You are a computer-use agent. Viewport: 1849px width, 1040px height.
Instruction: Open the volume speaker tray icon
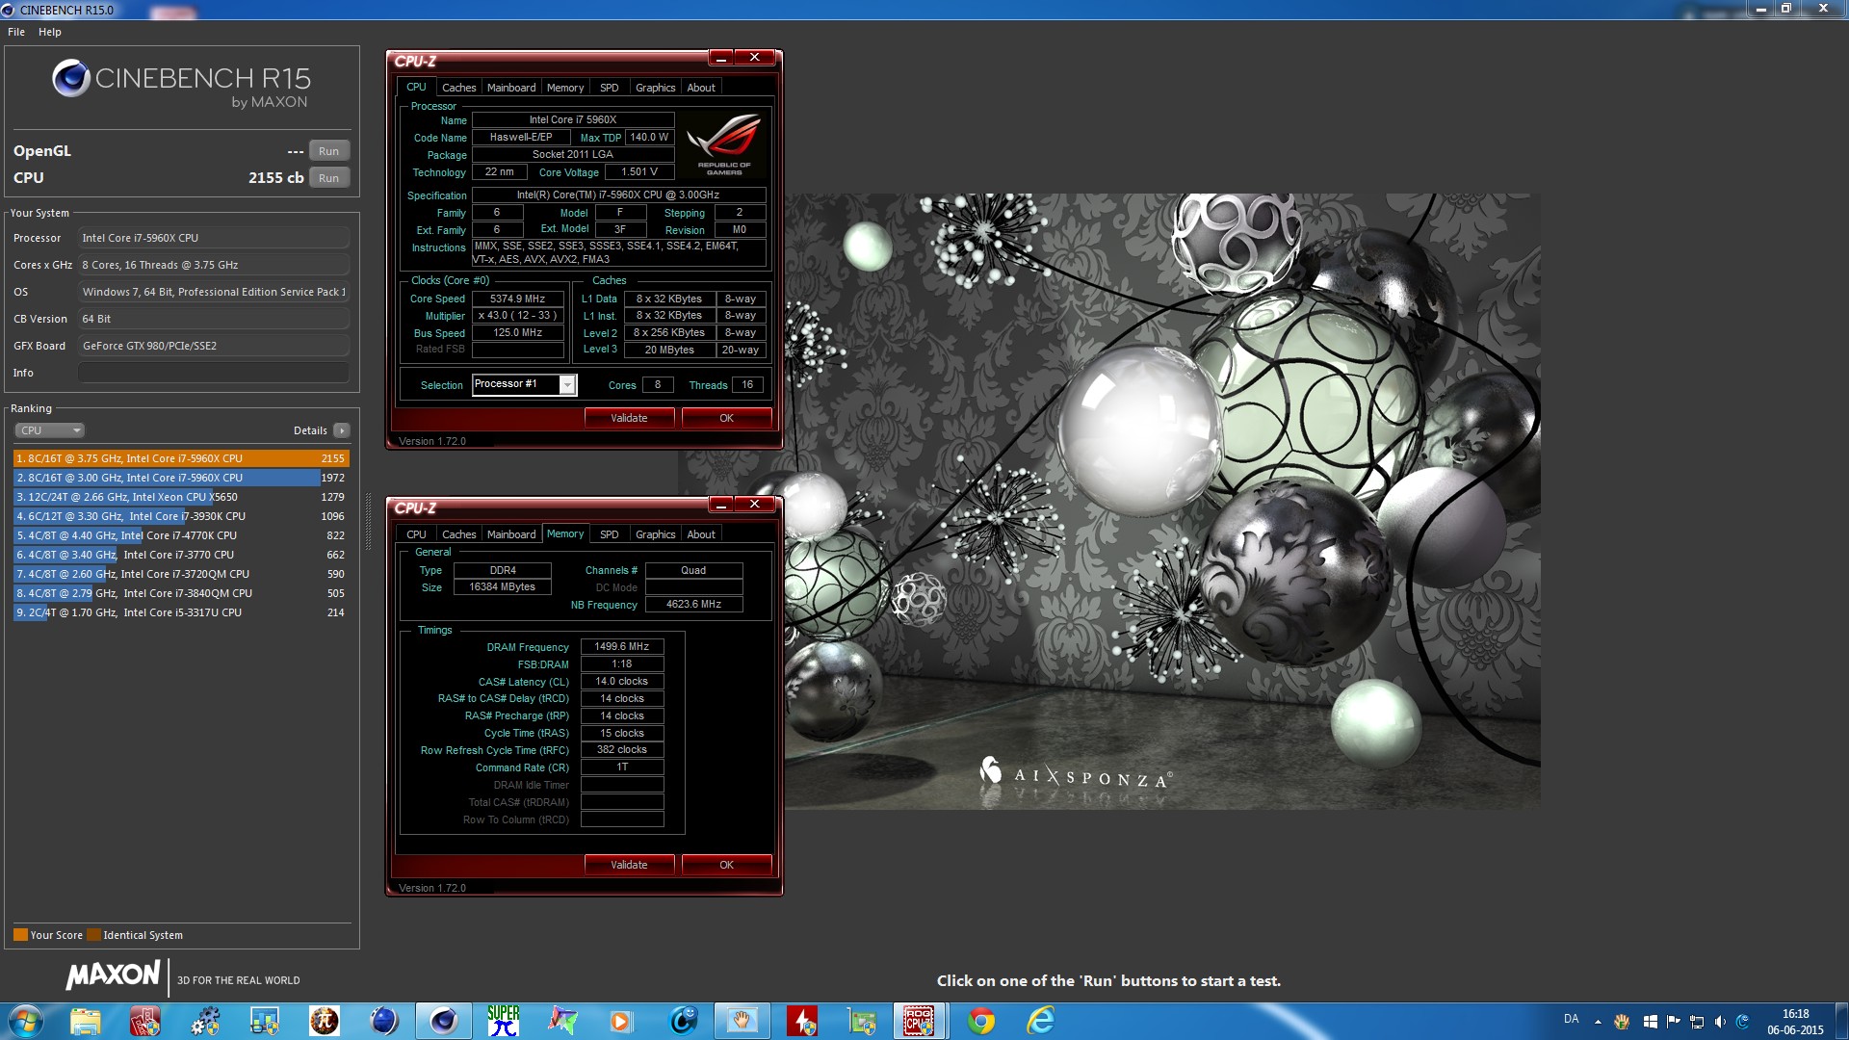pos(1720,1022)
